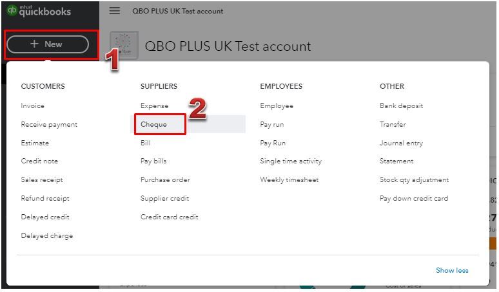This screenshot has width=499, height=292.
Task: Open Pay bills option
Action: [x=153, y=161]
